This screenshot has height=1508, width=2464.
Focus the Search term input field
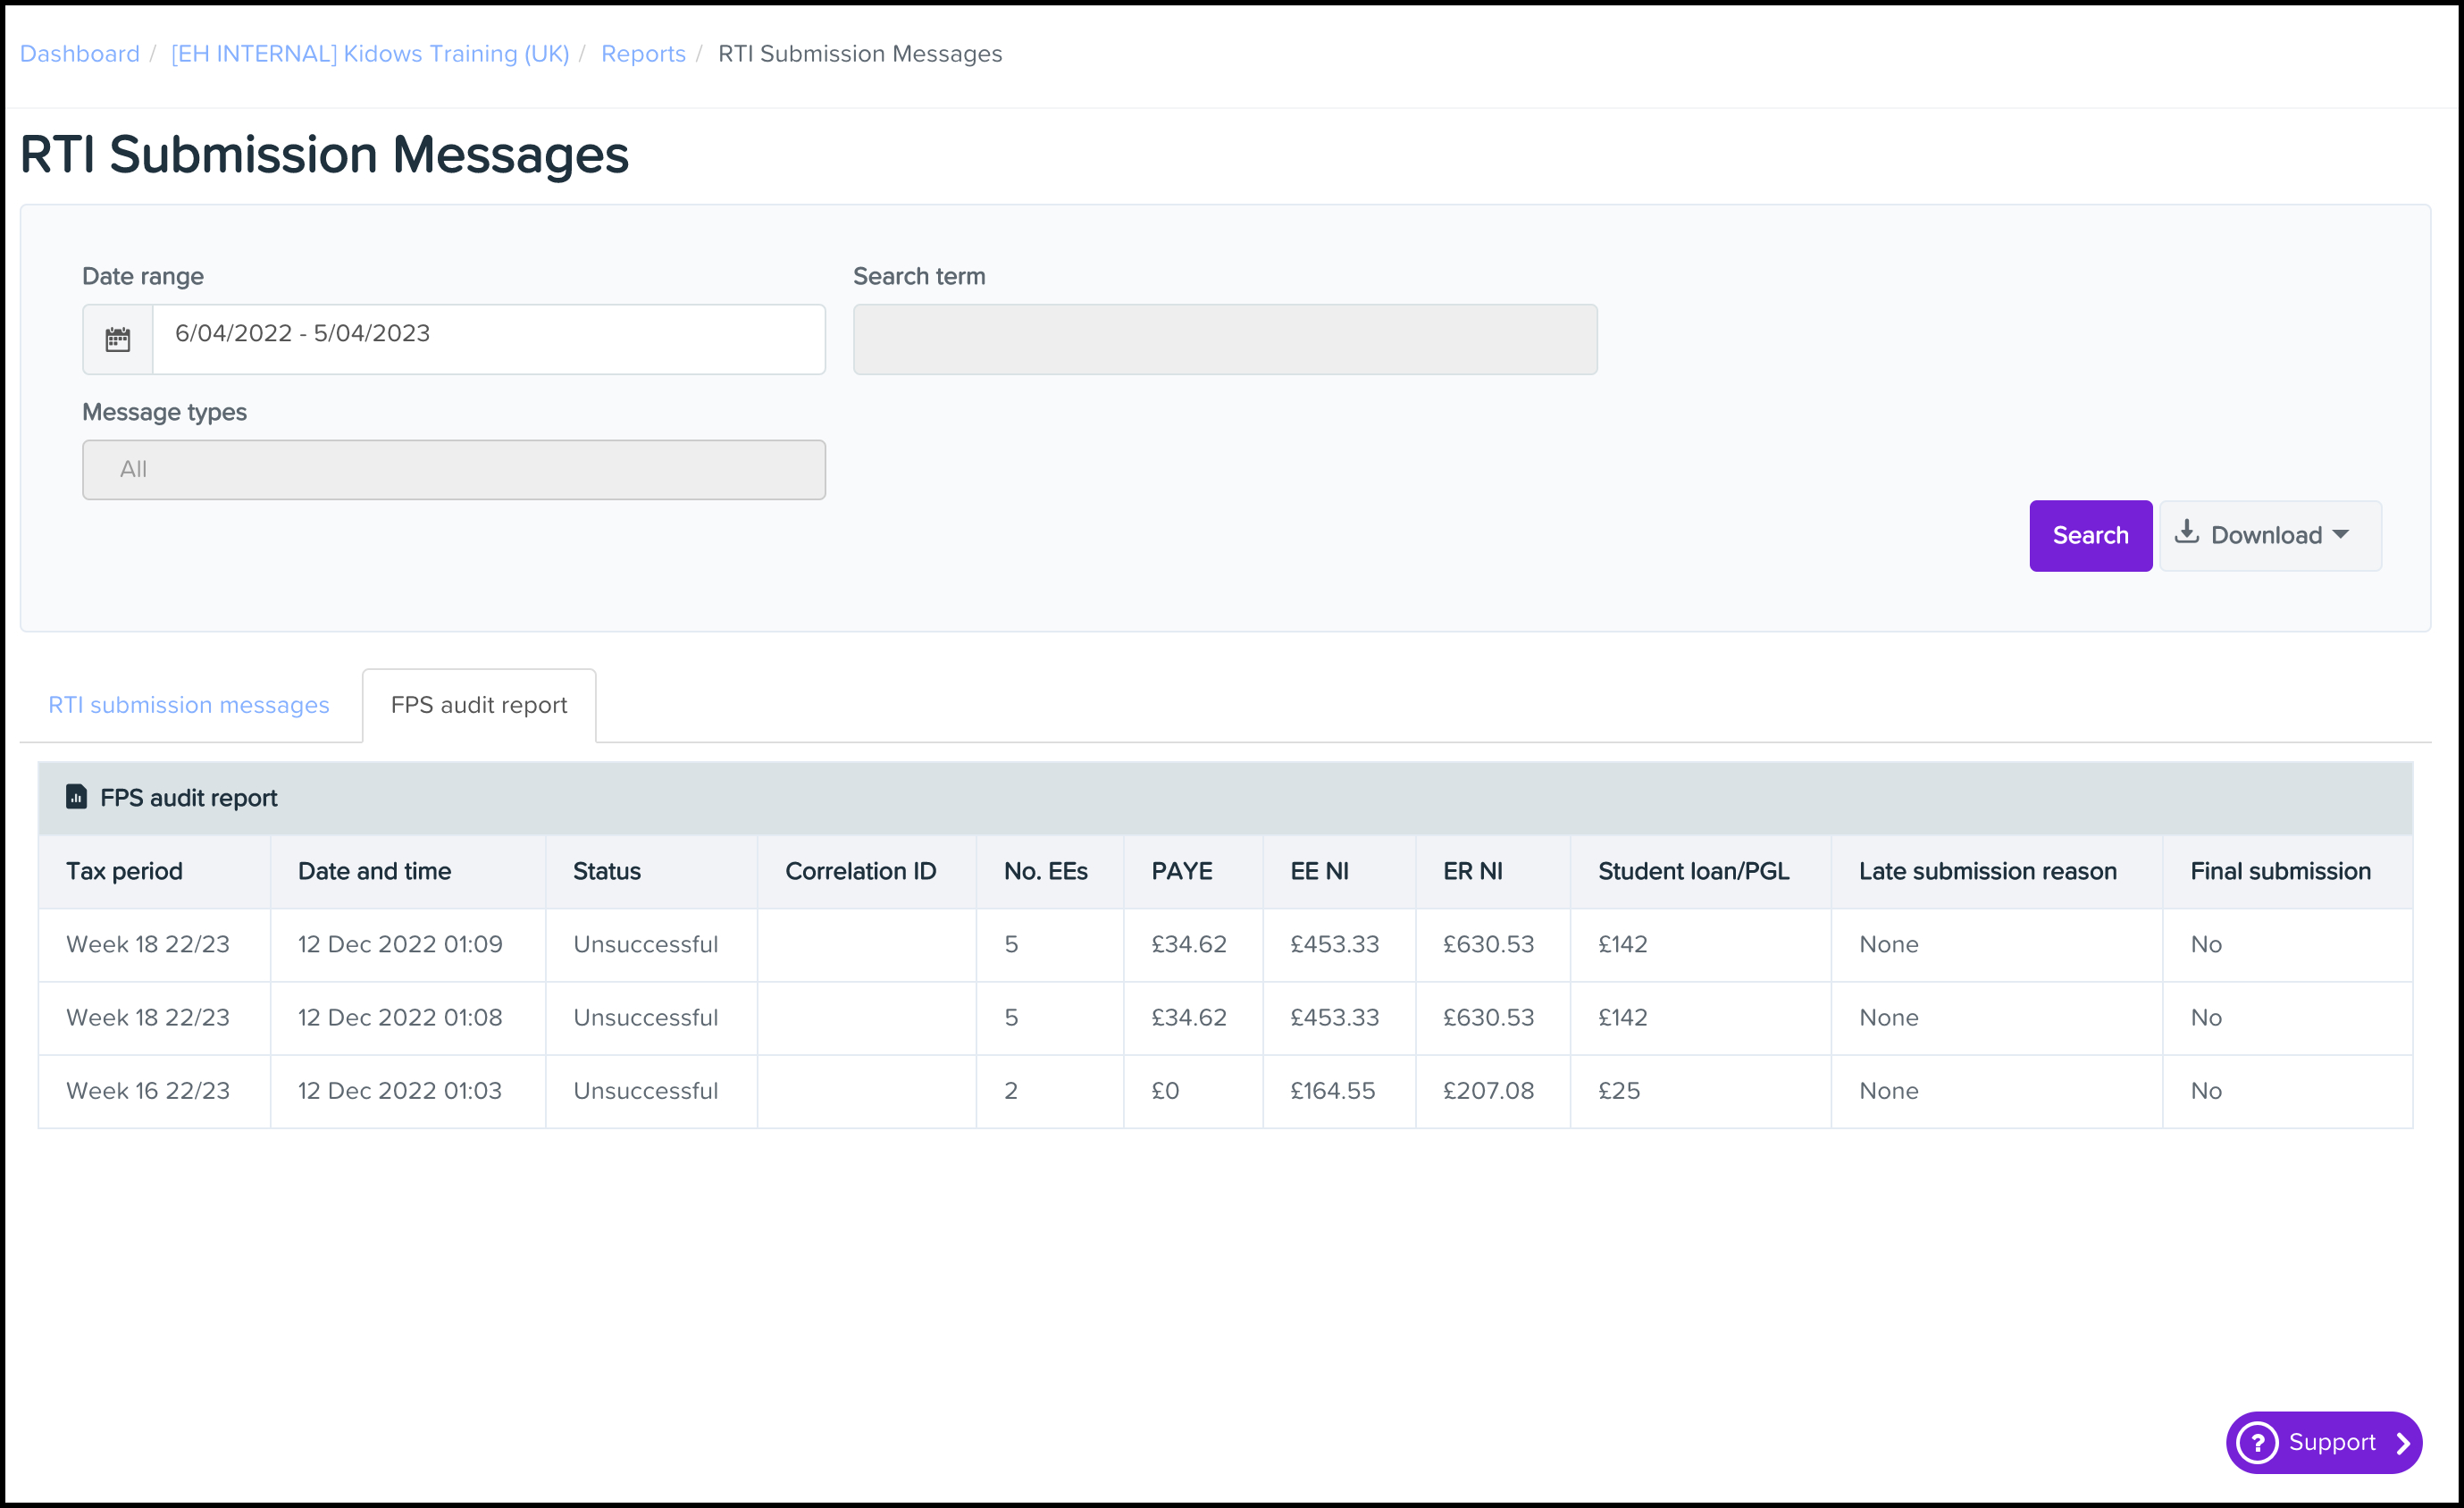(x=1224, y=340)
